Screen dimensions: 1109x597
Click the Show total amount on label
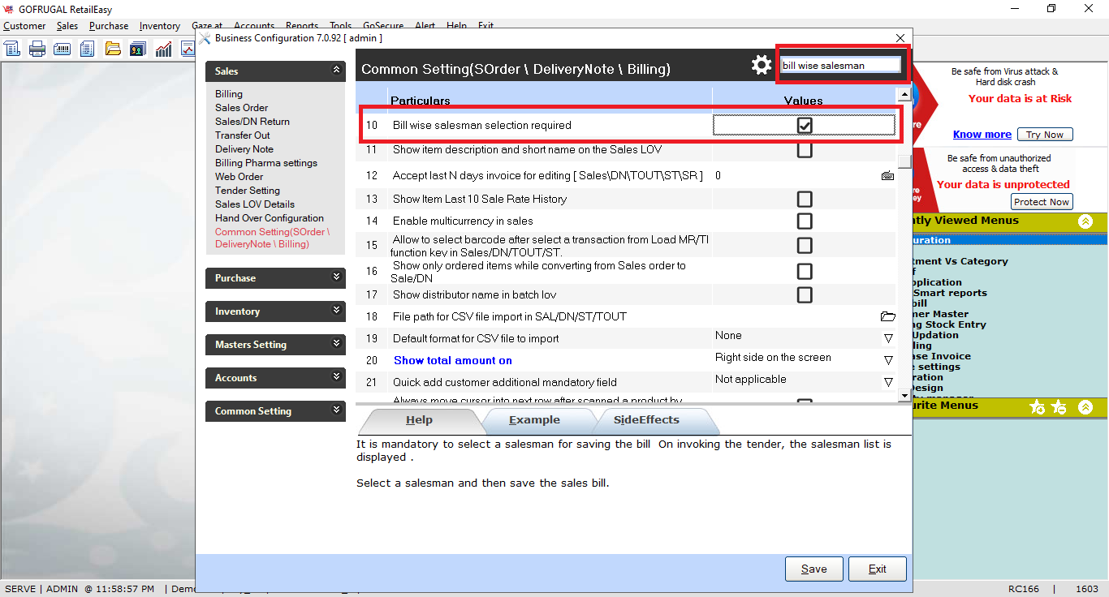click(x=453, y=360)
